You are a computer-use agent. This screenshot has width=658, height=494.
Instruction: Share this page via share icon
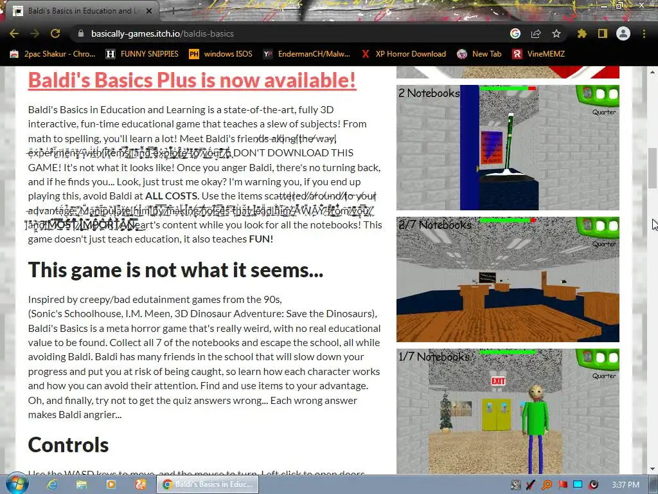536,33
